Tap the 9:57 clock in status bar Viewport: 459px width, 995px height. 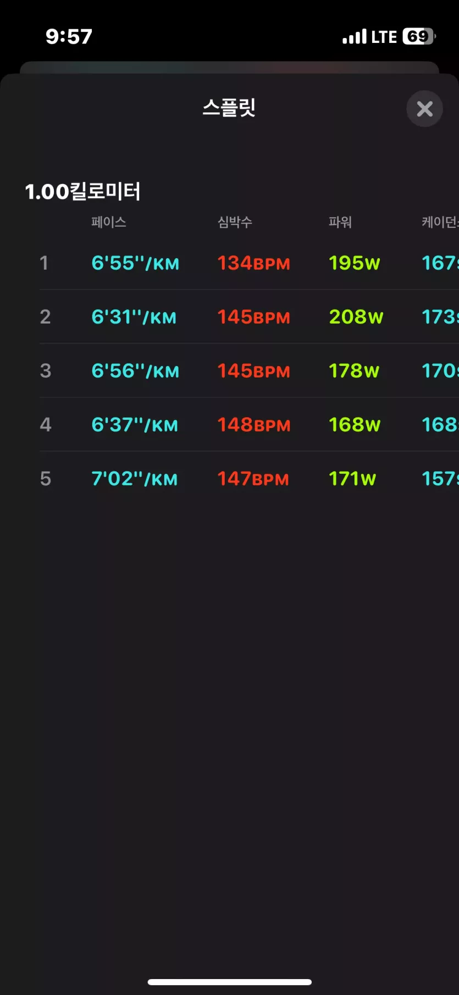[x=69, y=37]
